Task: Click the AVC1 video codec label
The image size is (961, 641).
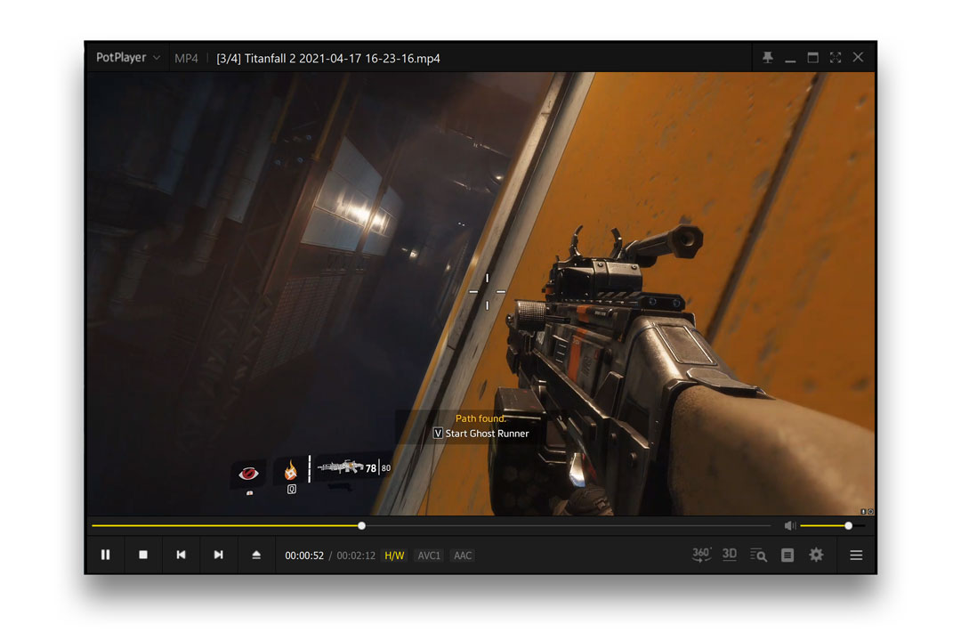Action: 428,556
